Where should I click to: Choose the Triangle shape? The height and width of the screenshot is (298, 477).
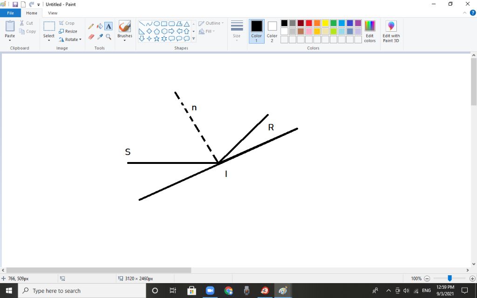(186, 24)
